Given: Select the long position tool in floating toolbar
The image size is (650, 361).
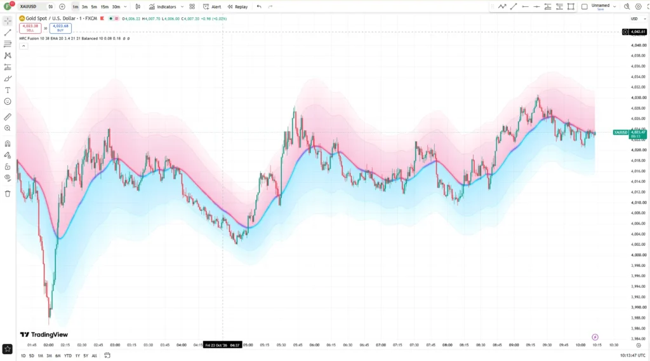Looking at the screenshot, I should point(548,6).
